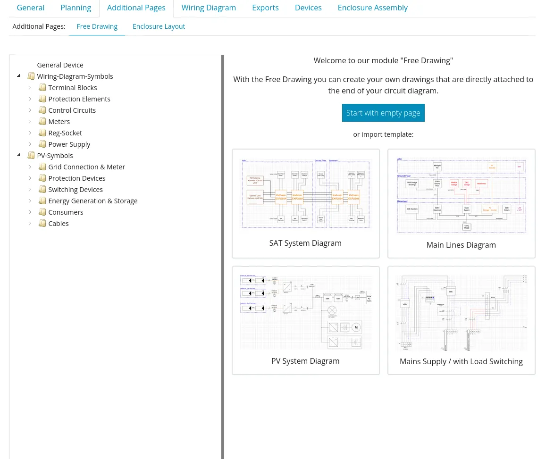The height and width of the screenshot is (459, 554).
Task: Select the Switching Devices folder icon
Action: pos(42,189)
